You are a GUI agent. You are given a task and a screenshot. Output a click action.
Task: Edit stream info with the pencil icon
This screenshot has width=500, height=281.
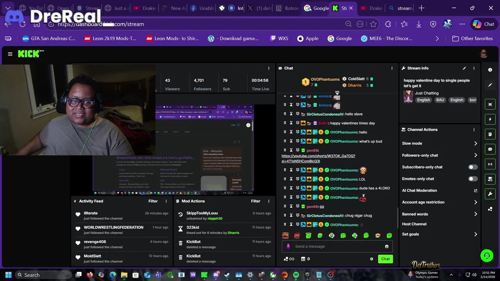pyautogui.click(x=464, y=68)
